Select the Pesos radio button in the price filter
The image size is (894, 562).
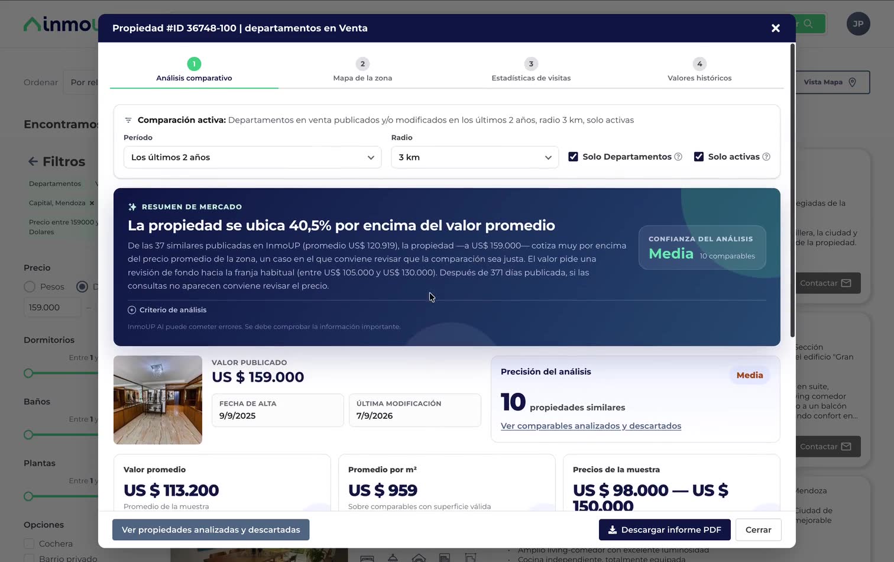pyautogui.click(x=30, y=287)
